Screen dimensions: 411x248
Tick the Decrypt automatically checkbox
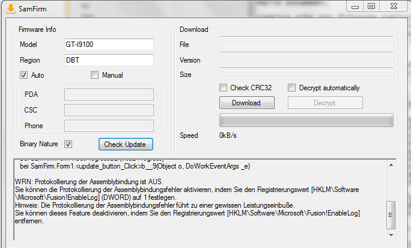291,88
